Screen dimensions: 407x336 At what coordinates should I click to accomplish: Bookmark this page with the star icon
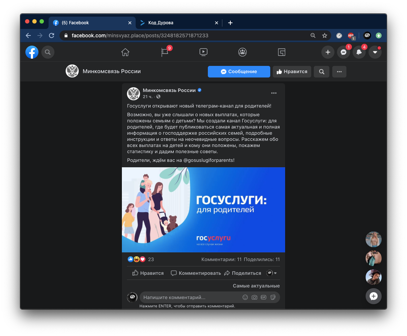(x=325, y=35)
